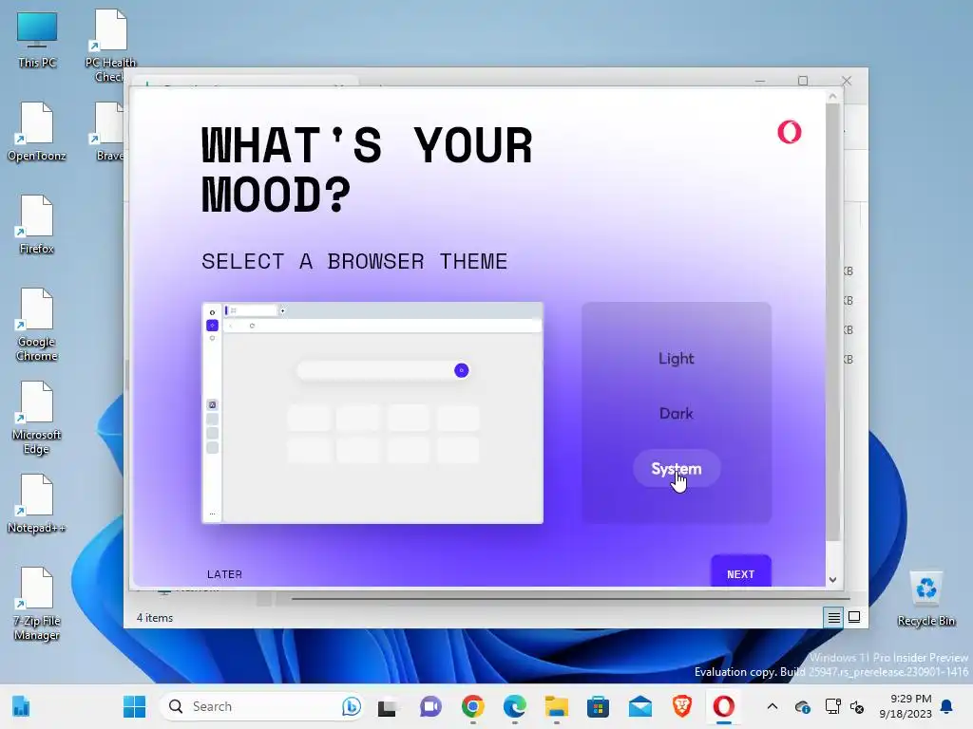
Task: Show hidden system tray icons
Action: [x=773, y=706]
